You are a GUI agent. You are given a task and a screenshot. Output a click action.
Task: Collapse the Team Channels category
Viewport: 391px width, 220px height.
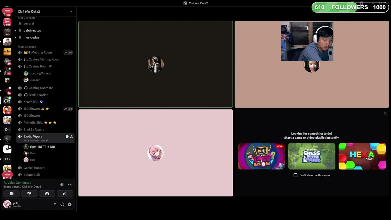pyautogui.click(x=28, y=47)
